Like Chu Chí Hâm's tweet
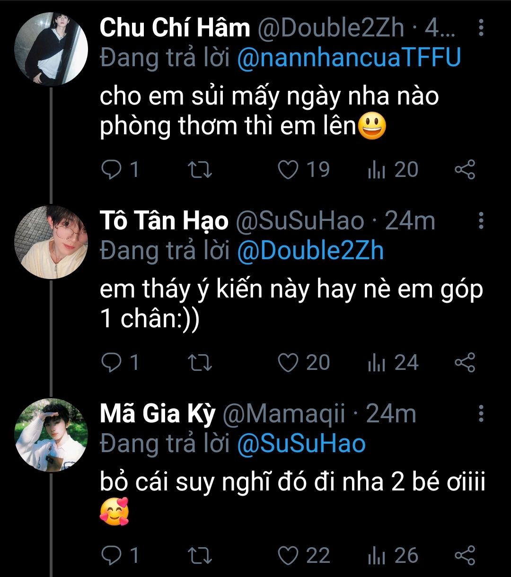 click(x=288, y=170)
